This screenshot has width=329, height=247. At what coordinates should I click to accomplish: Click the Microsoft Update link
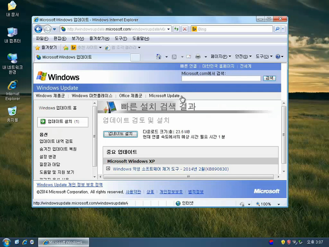click(164, 96)
